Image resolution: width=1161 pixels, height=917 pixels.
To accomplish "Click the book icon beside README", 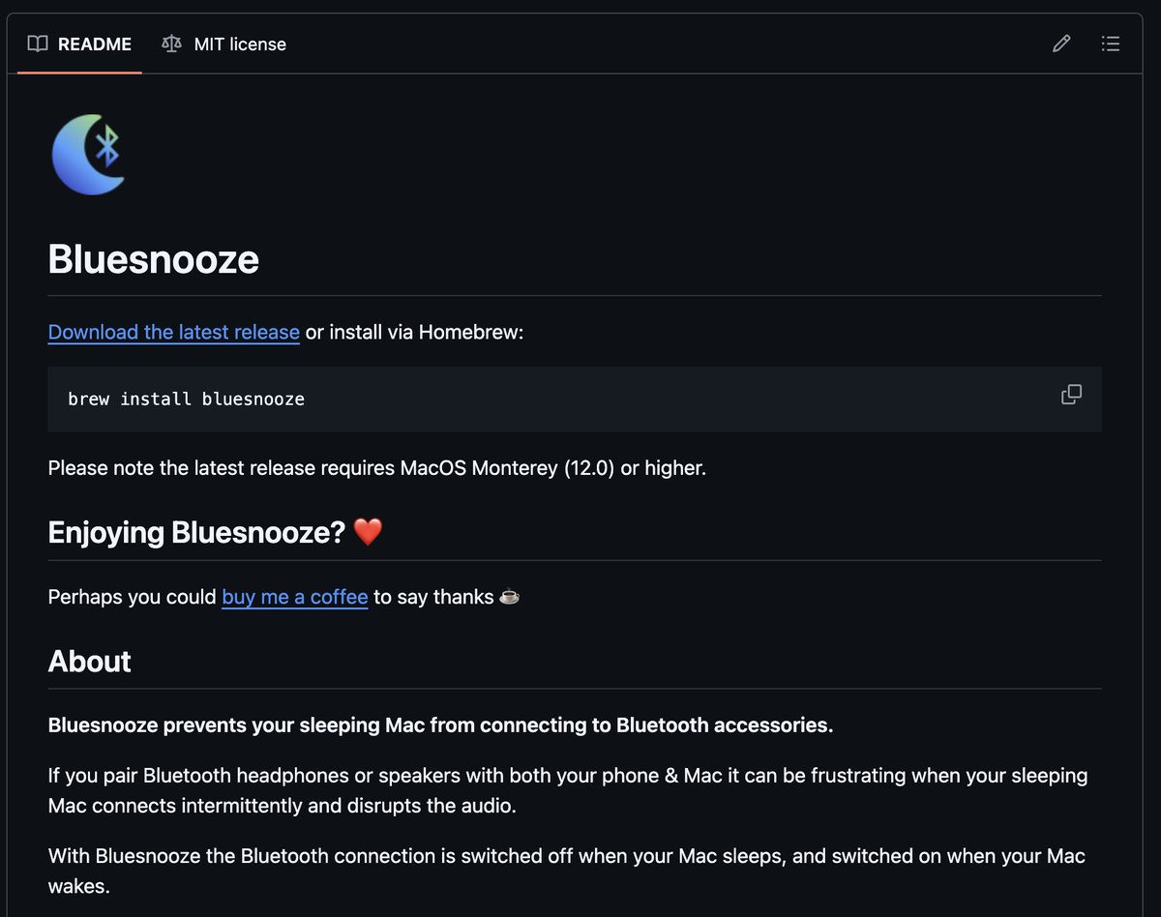I will tap(38, 44).
